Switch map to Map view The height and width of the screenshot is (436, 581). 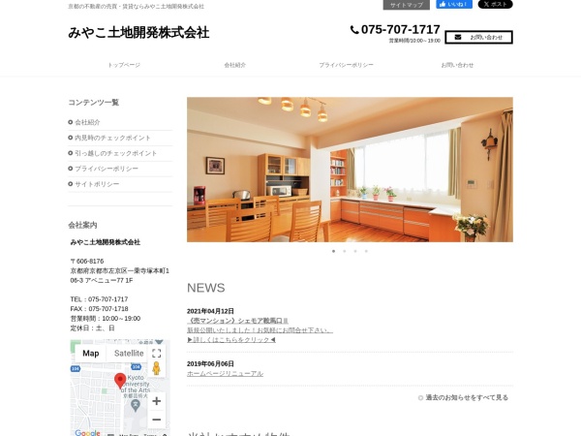coord(90,354)
